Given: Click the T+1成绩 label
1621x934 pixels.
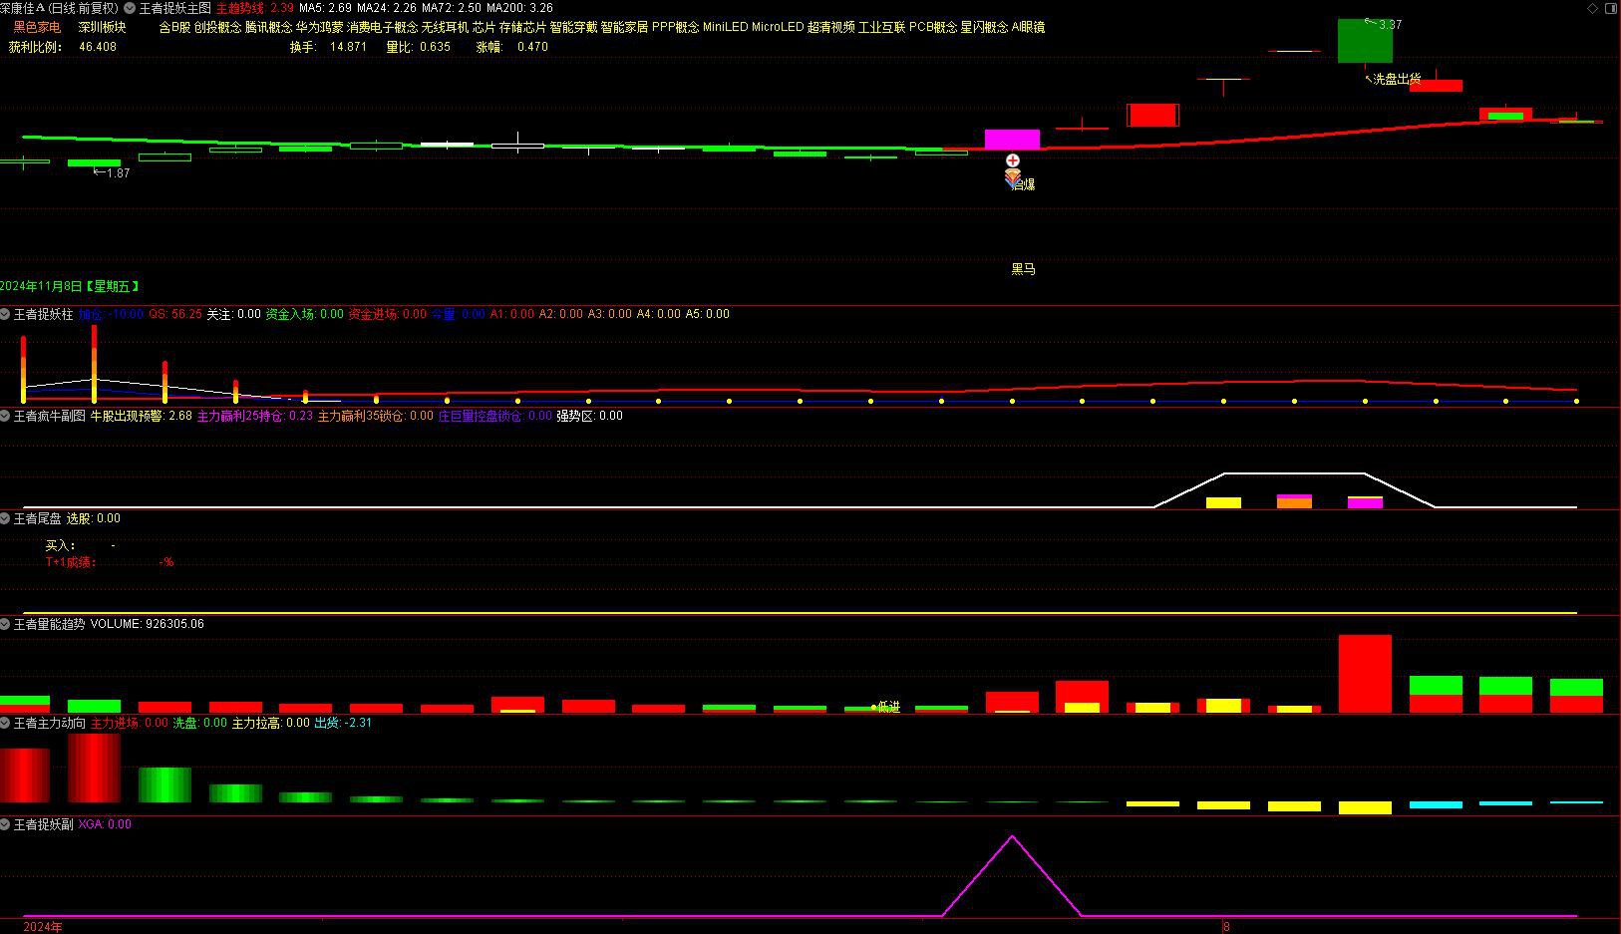Looking at the screenshot, I should click(71, 562).
